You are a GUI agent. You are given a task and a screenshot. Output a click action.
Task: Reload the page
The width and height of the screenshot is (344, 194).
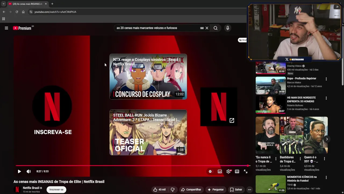pos(17,12)
